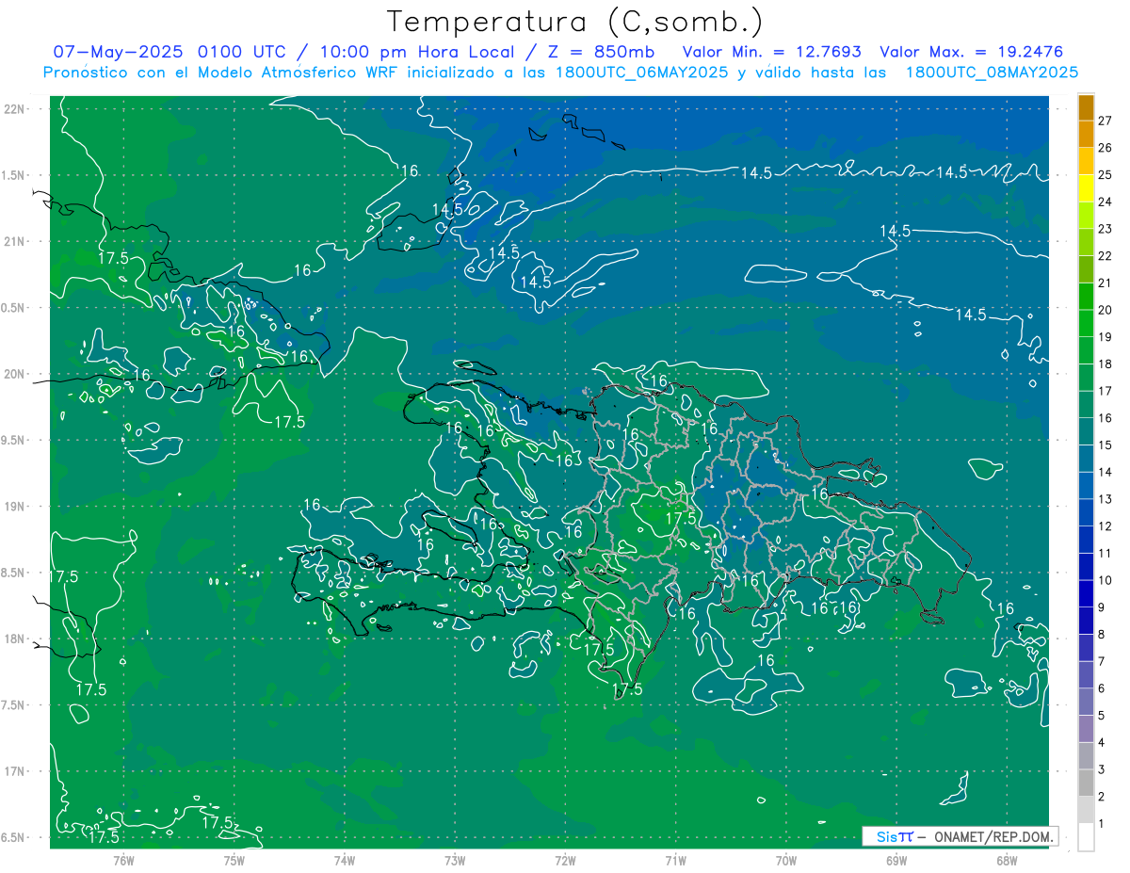Click the "10:00 pm Hora Local" text
The height and width of the screenshot is (873, 1130).
[x=415, y=52]
